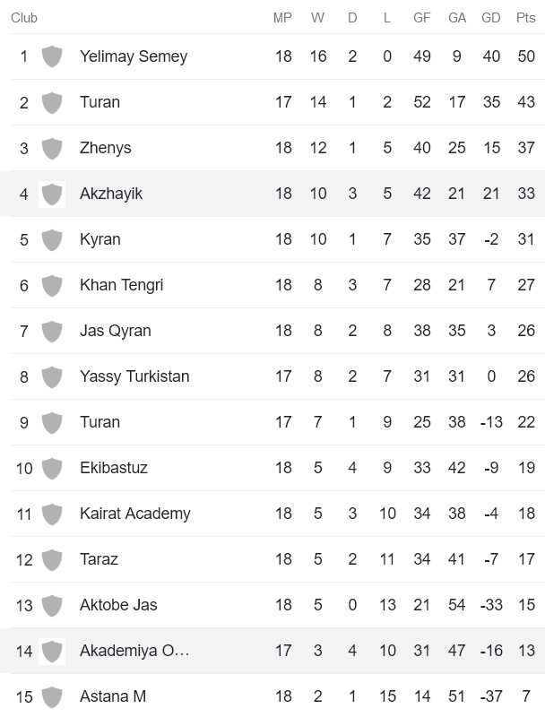Click the Taraz team name

coord(99,559)
